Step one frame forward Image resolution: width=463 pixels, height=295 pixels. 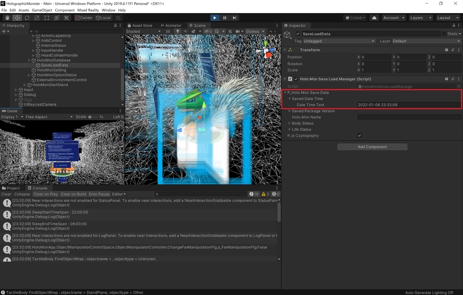pyautogui.click(x=234, y=18)
